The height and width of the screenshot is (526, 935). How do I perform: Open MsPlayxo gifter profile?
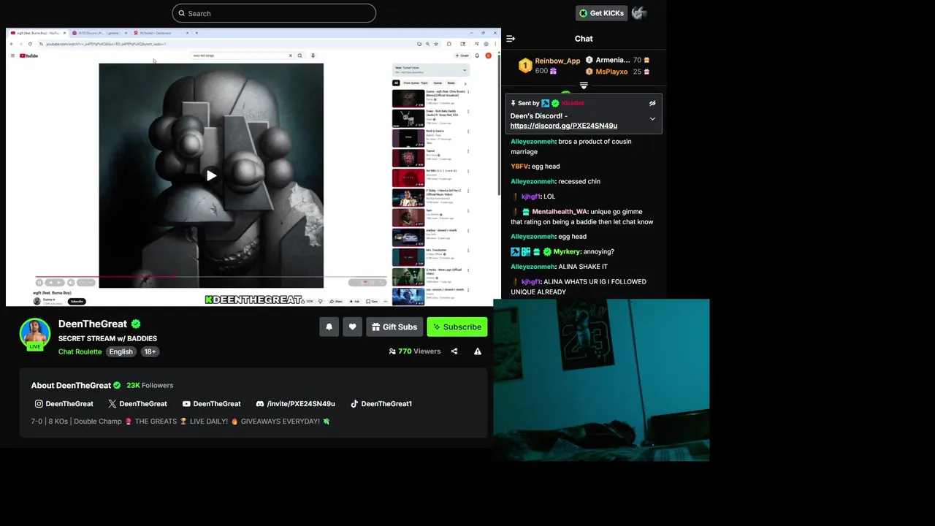(611, 72)
